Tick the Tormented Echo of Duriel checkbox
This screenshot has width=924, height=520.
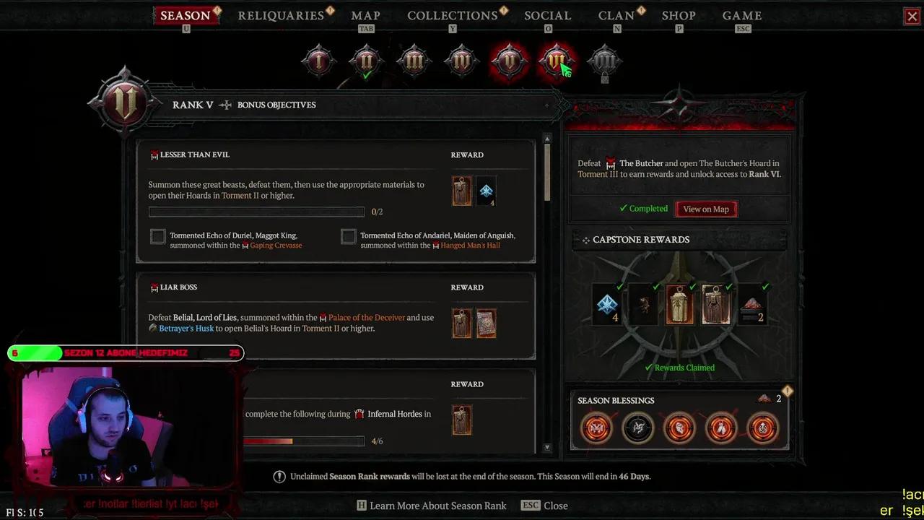[157, 237]
